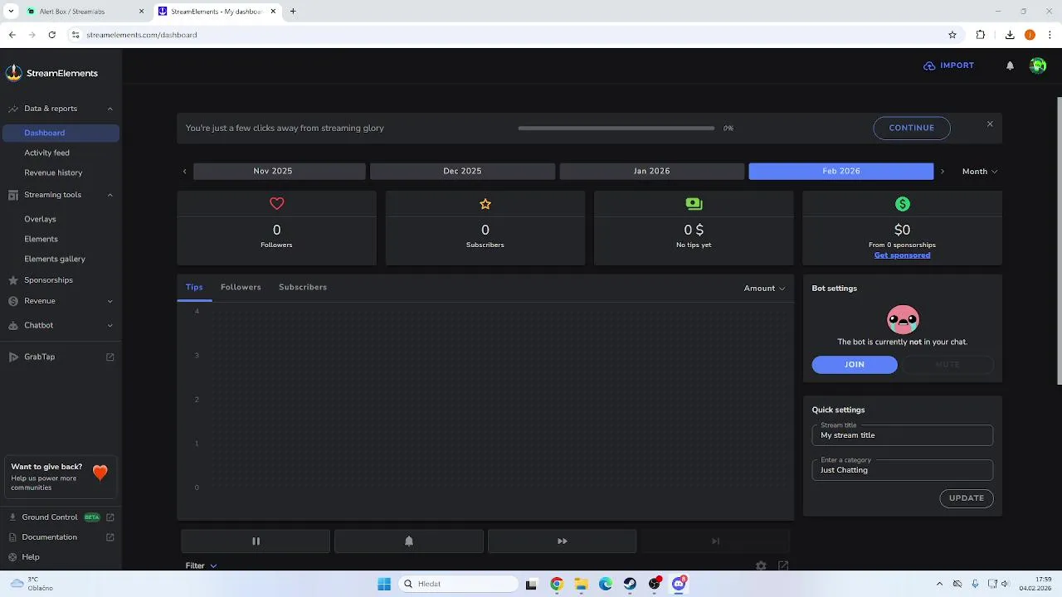Click the Followers heart icon

click(277, 204)
